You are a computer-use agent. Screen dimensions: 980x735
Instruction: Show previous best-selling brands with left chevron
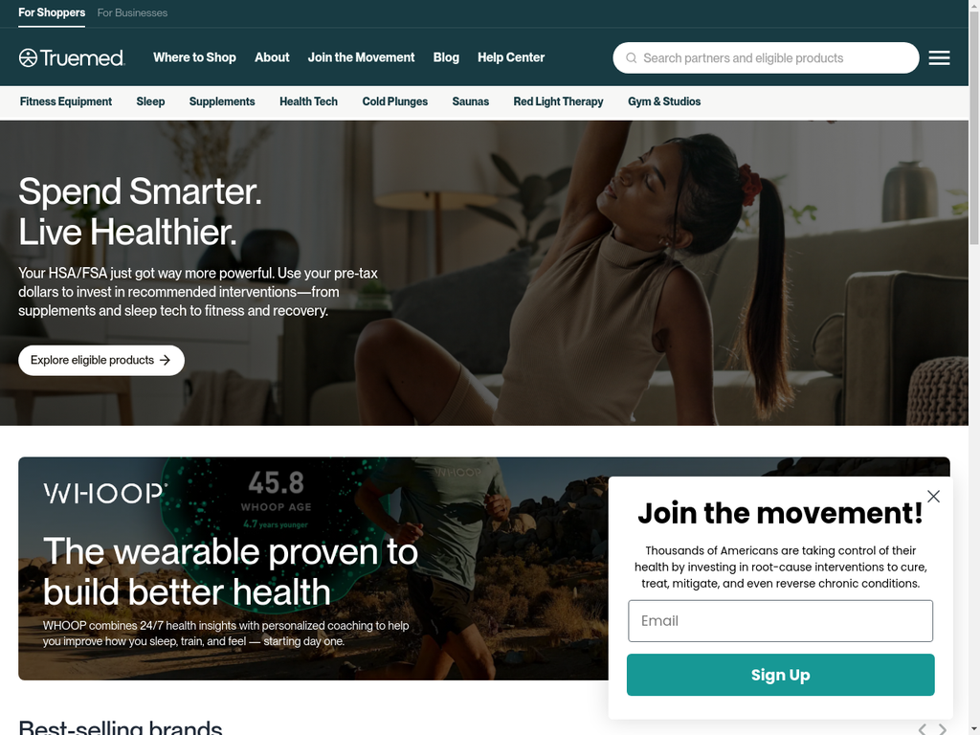pyautogui.click(x=922, y=728)
